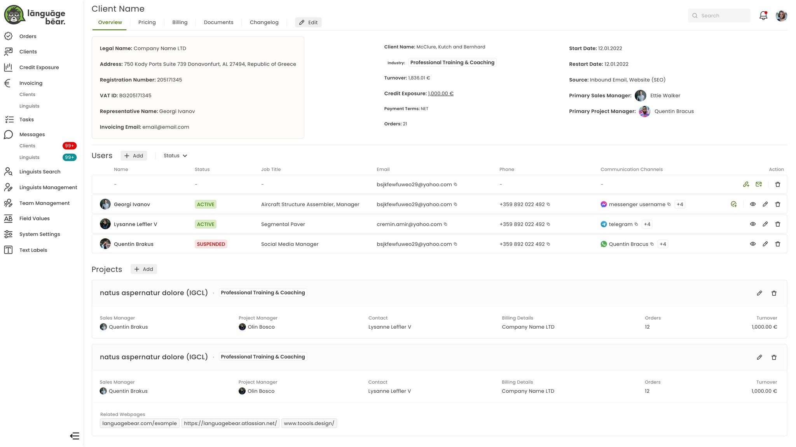Screen dimensions: 796x447
Task: Expand +4 channels for messenger username
Action: click(679, 204)
